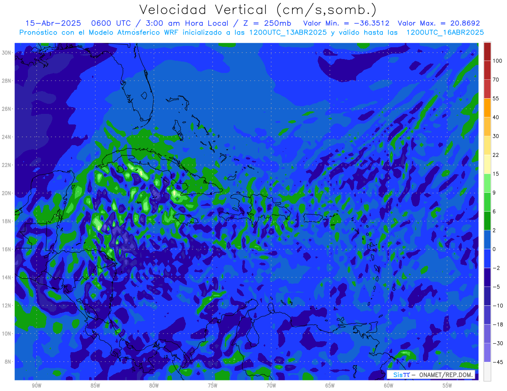Click the "90W" longitude label
The height and width of the screenshot is (391, 507).
tap(36, 386)
